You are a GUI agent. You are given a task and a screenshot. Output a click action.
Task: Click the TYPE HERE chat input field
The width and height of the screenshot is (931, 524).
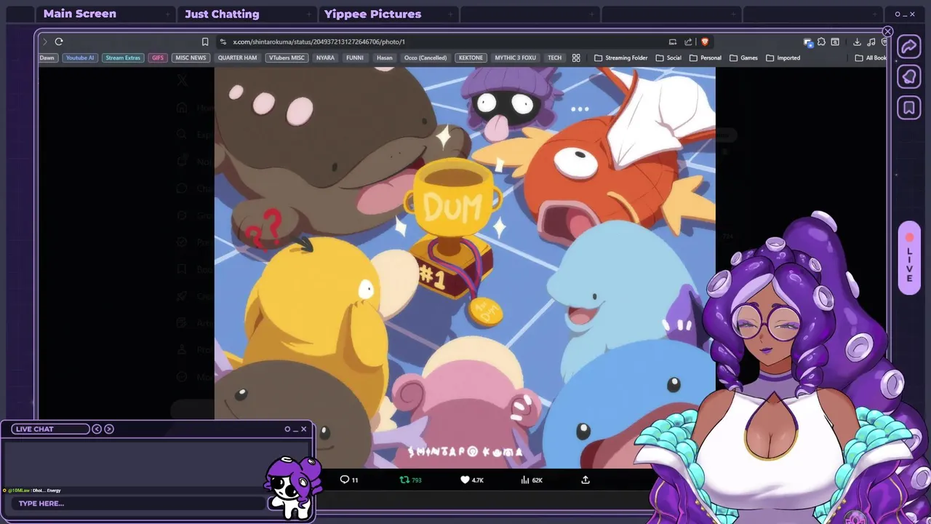coord(138,504)
